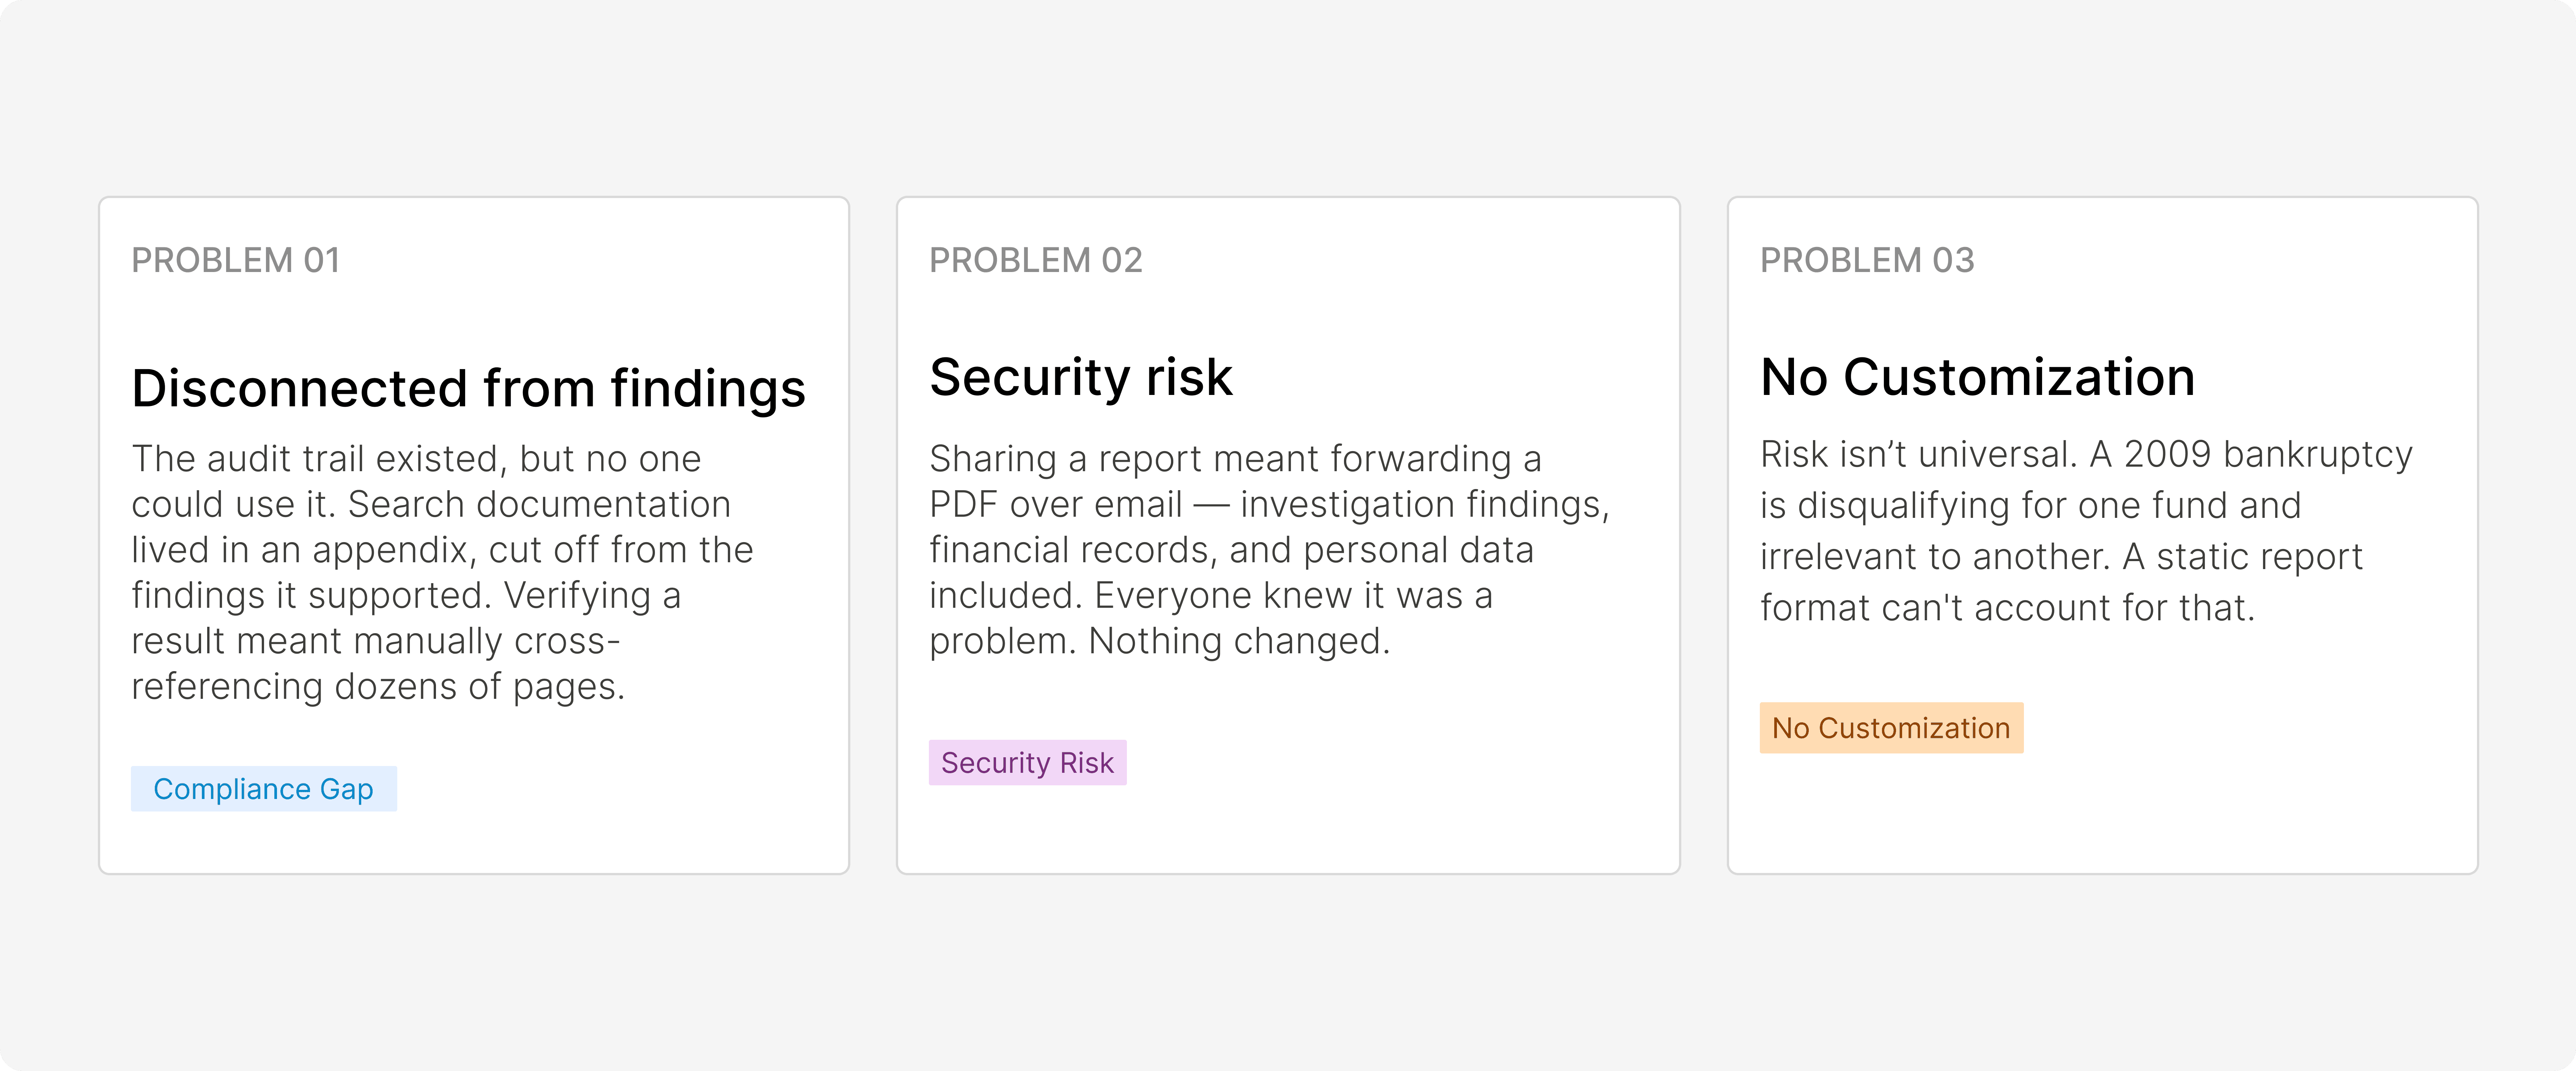Viewport: 2576px width, 1071px height.
Task: Click the PROBLEM 01 label
Action: click(x=236, y=260)
